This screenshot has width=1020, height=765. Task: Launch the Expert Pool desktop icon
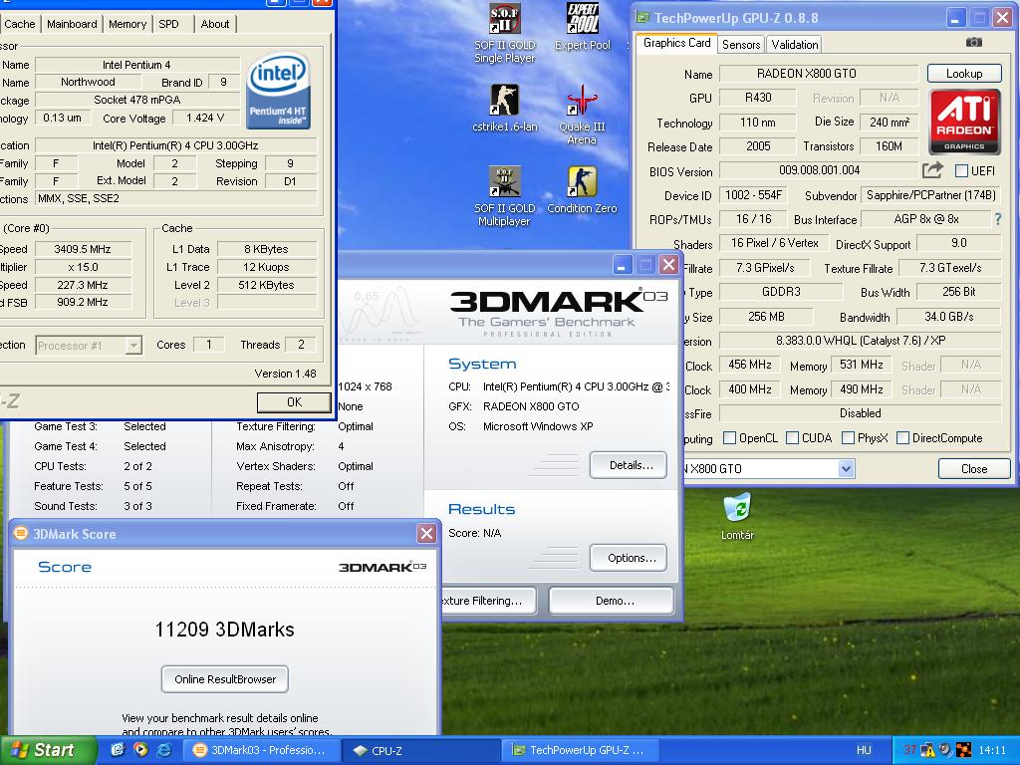pyautogui.click(x=582, y=26)
